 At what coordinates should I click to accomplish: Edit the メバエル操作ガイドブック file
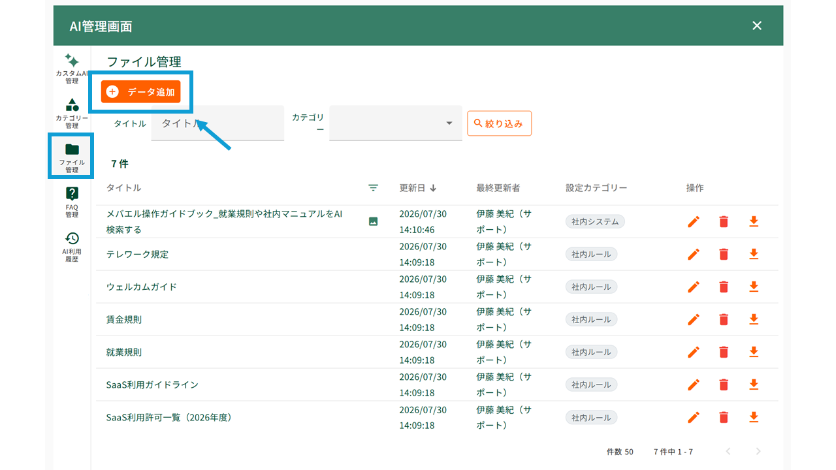(694, 221)
